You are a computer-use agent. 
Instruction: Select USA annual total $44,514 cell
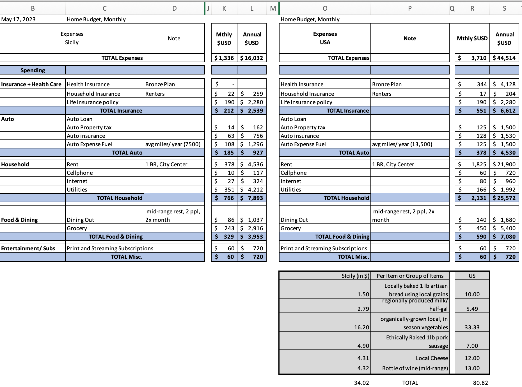504,58
